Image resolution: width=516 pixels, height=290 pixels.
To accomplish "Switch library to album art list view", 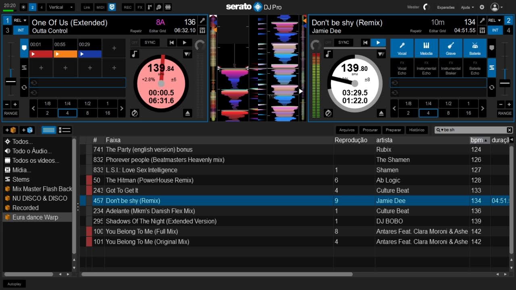I will tap(64, 130).
